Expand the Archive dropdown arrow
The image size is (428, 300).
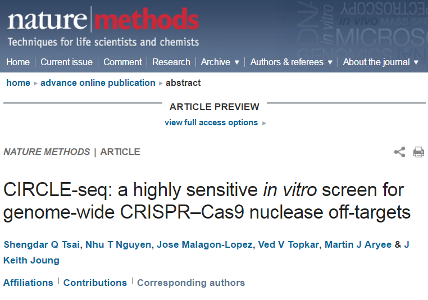coord(236,62)
